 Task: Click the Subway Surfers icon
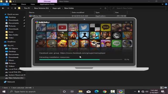[x=106, y=44]
